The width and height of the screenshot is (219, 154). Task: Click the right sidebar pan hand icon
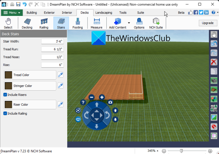click(214, 34)
